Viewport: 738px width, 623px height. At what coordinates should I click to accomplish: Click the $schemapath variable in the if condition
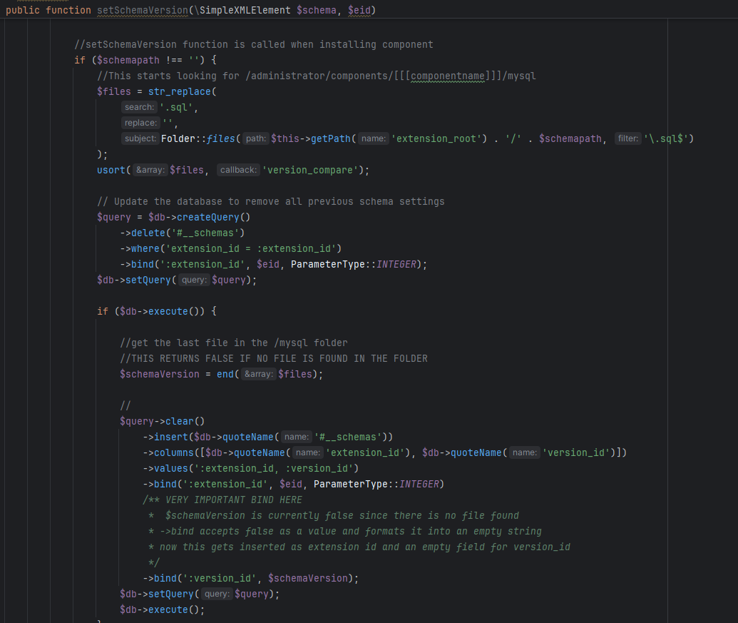(128, 60)
